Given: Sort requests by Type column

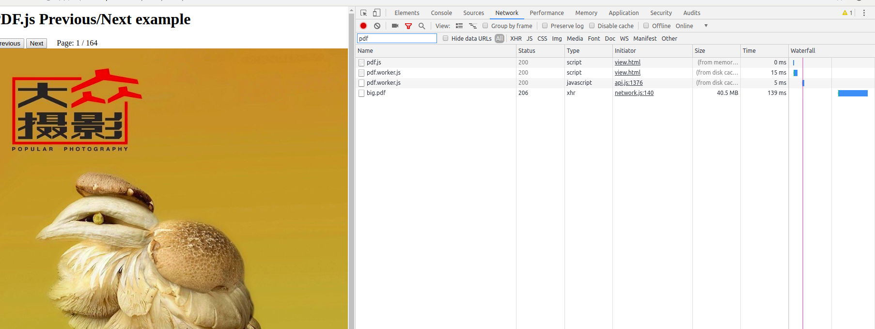Looking at the screenshot, I should tap(588, 50).
